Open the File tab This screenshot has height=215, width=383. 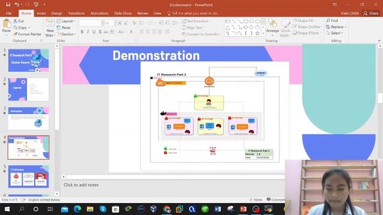(8, 13)
